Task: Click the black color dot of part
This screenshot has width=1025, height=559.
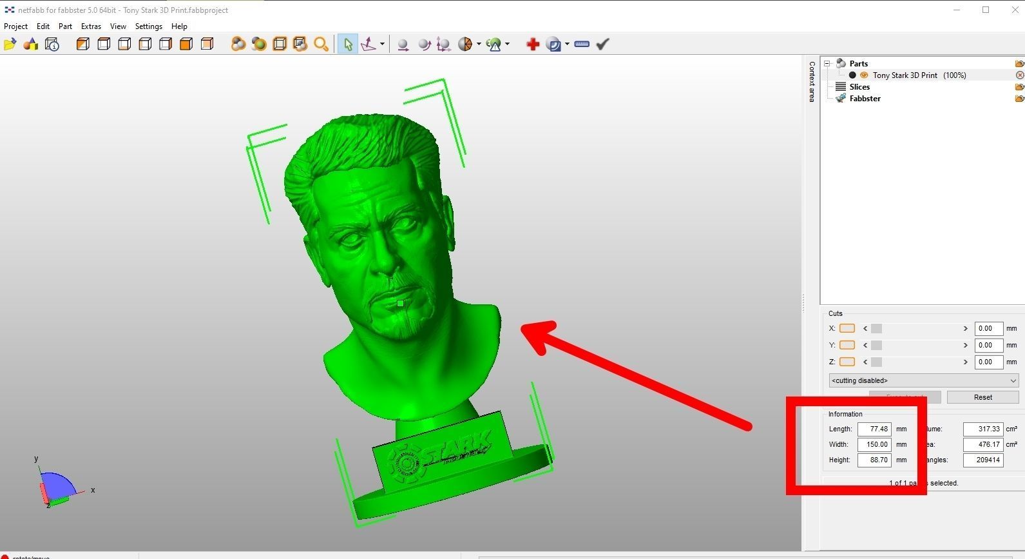Action: 852,75
